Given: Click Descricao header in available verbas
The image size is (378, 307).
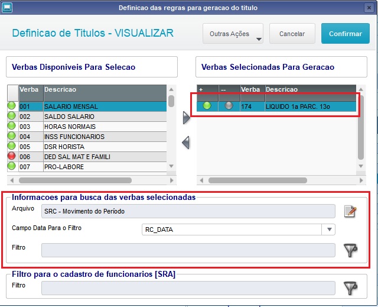Looking at the screenshot, I should pos(105,93).
